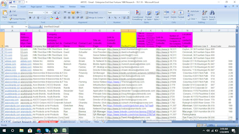The height and width of the screenshot is (134, 239).
Task: Open the Font name dropdown showing Arial
Action: tap(44, 13)
